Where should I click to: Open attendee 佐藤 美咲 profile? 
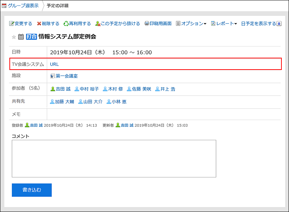142,89
